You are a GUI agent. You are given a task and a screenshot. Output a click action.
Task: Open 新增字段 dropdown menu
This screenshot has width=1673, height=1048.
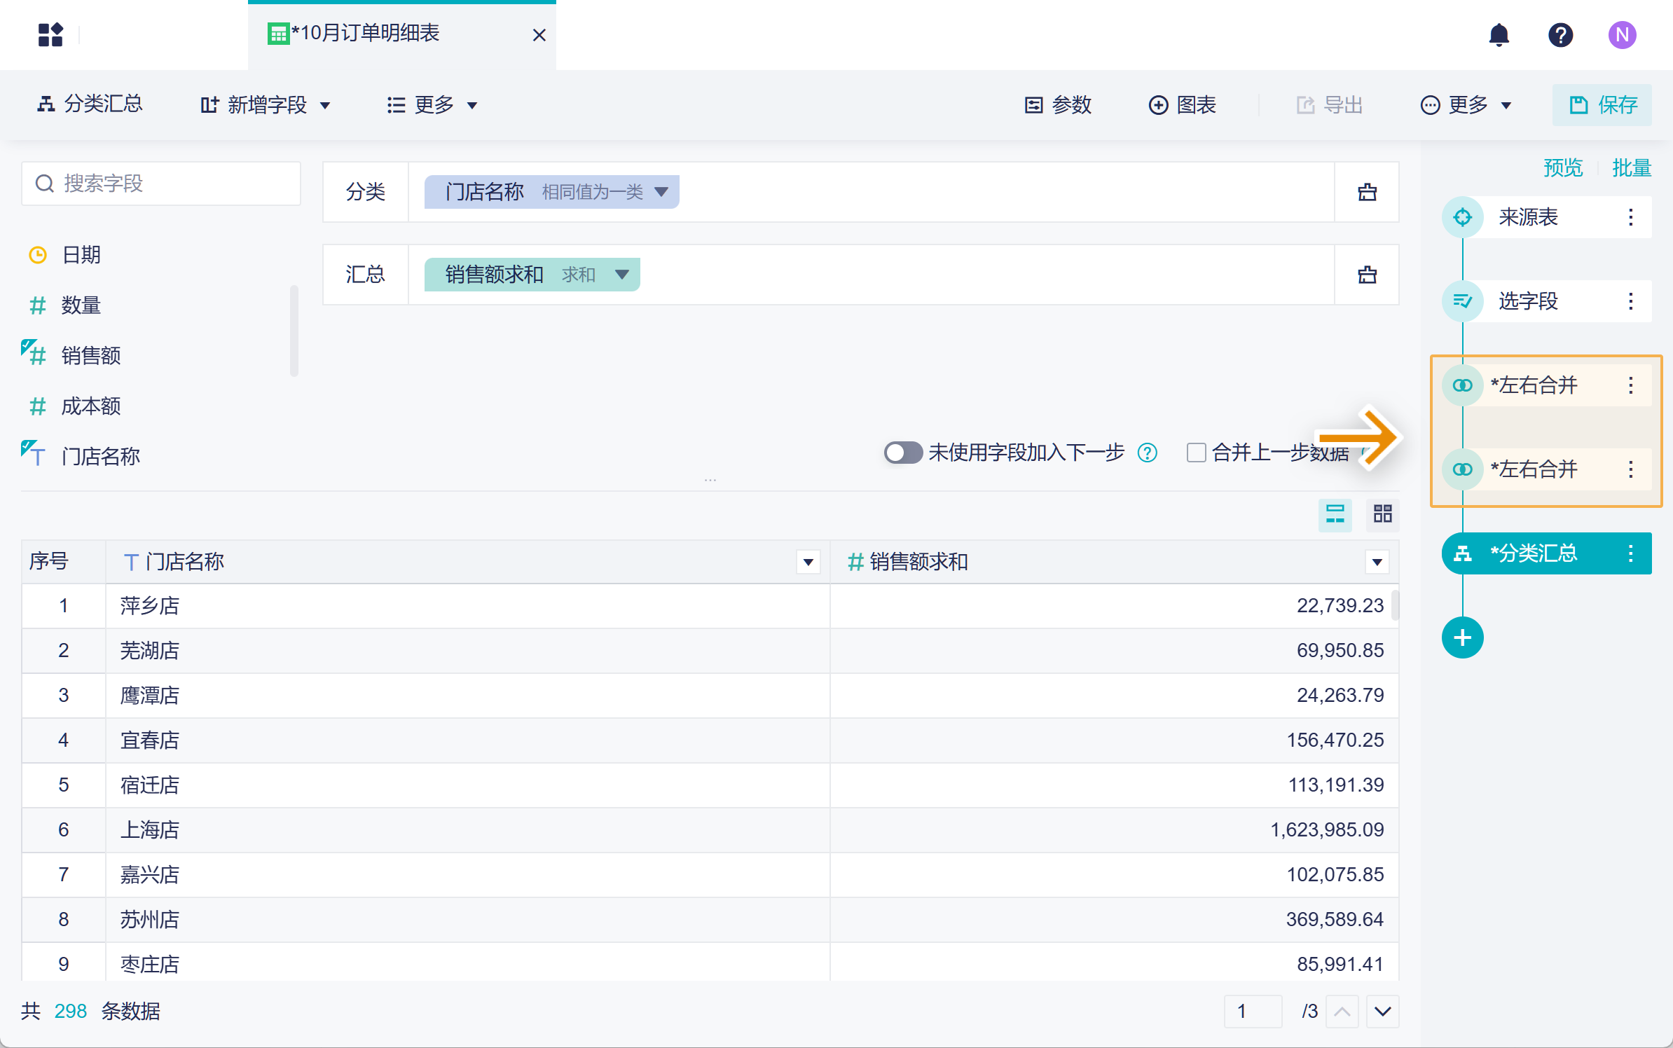click(266, 105)
